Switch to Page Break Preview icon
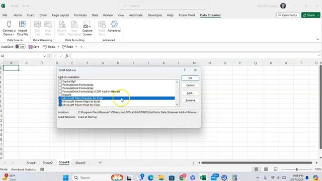322x181 pixels. (x=275, y=169)
